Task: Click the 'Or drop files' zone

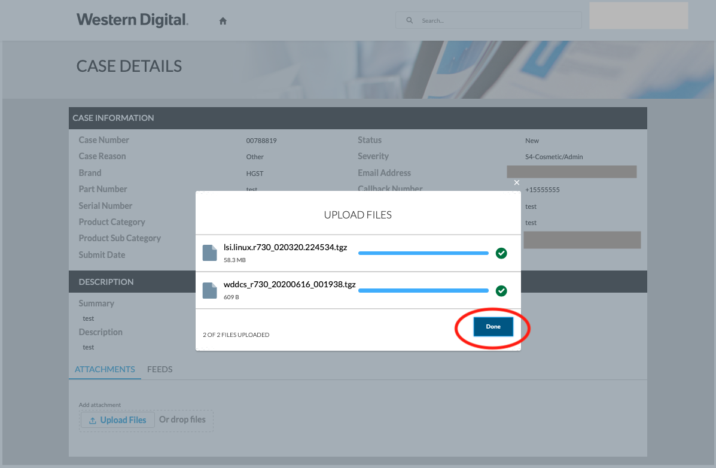Action: 182,420
